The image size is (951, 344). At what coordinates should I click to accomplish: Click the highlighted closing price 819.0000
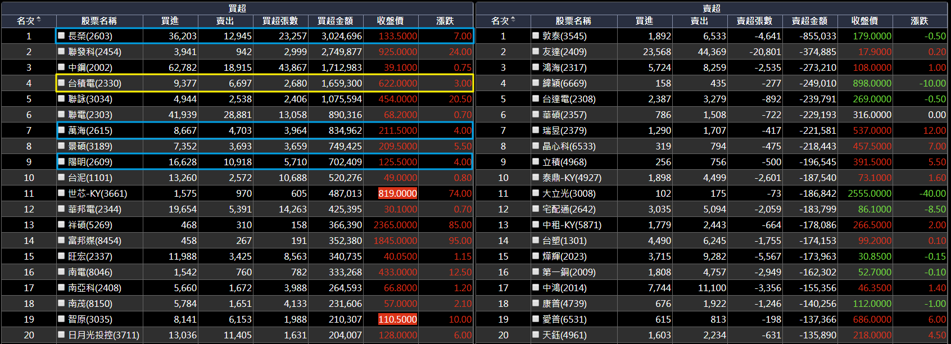pos(398,193)
